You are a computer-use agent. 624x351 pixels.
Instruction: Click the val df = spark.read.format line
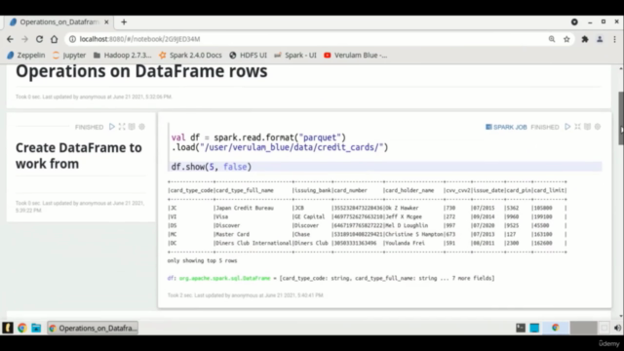(258, 137)
